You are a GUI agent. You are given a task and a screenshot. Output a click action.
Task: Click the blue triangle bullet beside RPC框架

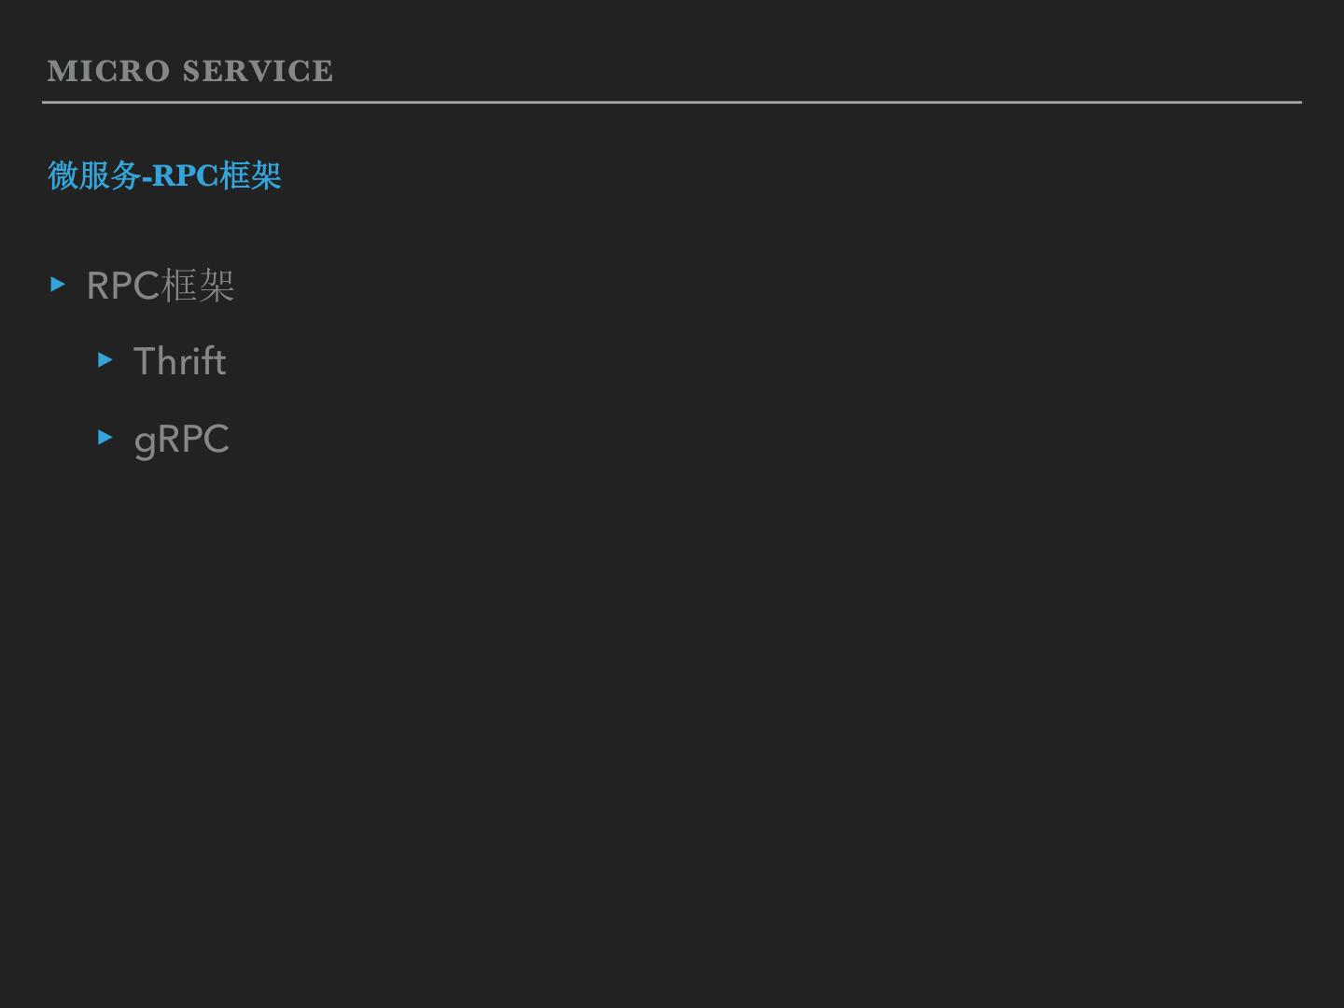[x=58, y=284]
